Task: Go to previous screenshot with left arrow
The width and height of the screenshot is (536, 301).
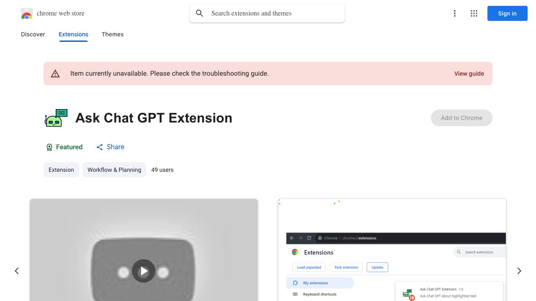Action: coord(17,271)
